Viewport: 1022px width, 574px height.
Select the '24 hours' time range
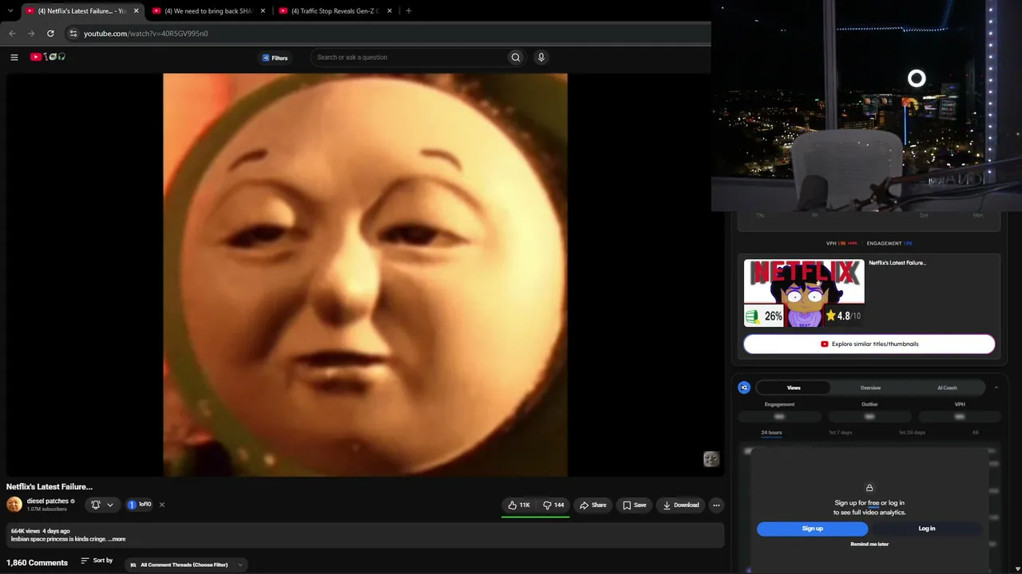click(x=771, y=433)
